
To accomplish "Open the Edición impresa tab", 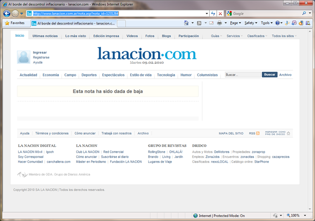I will pyautogui.click(x=106, y=36).
